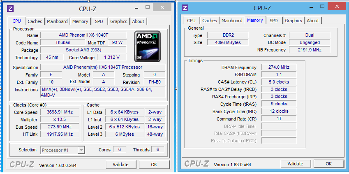Click the DC Mode value Unganged

[310, 42]
